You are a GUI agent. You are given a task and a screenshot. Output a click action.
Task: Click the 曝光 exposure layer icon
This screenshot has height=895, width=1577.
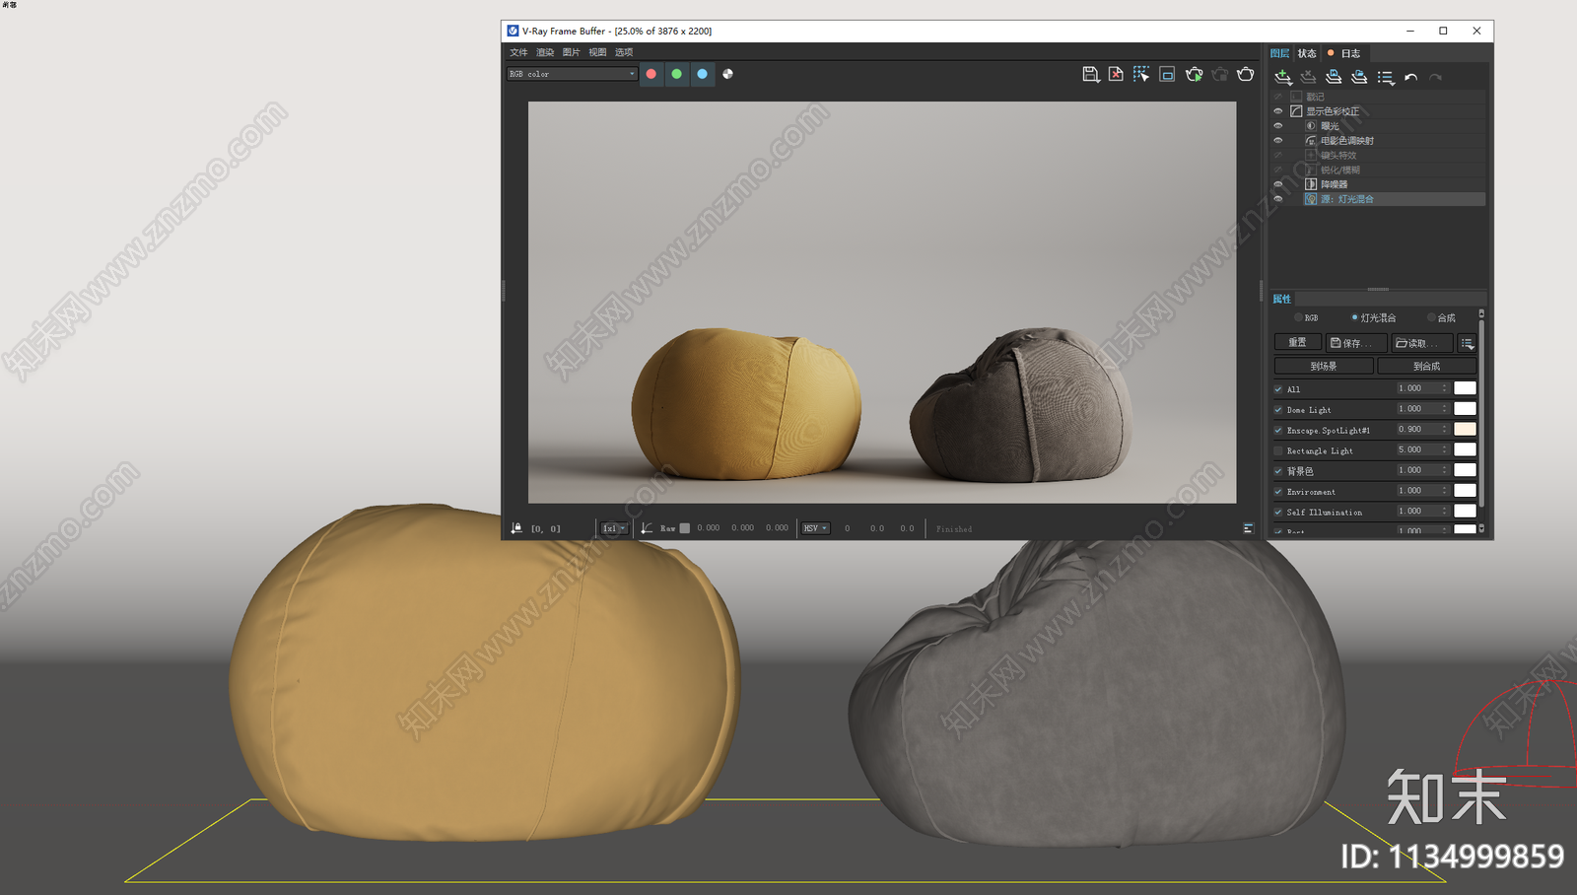[1311, 126]
